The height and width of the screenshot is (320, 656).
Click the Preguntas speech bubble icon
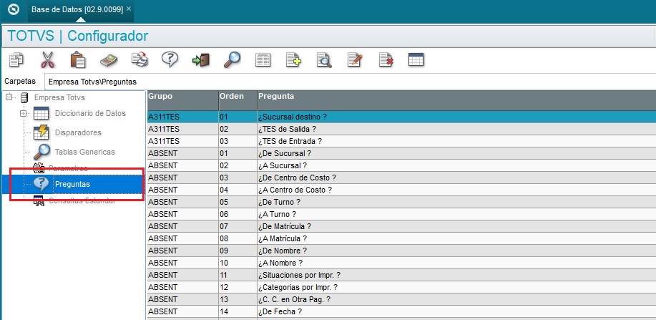point(41,184)
